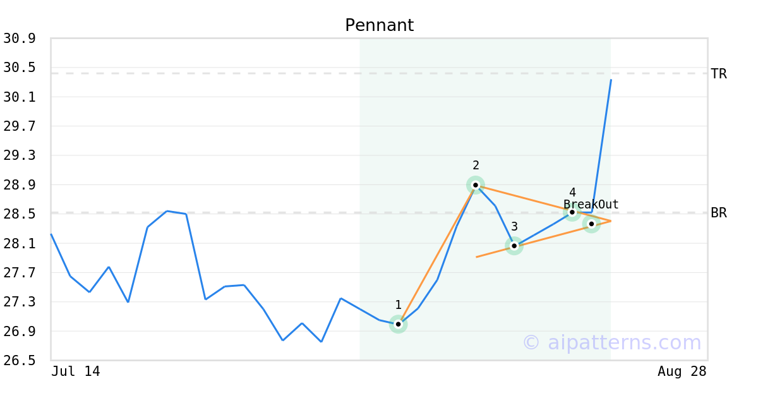Click pivot point marker 2
The image size is (758, 398).
point(475,185)
